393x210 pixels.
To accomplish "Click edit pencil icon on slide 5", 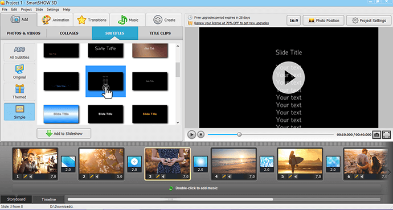I will (x=290, y=176).
